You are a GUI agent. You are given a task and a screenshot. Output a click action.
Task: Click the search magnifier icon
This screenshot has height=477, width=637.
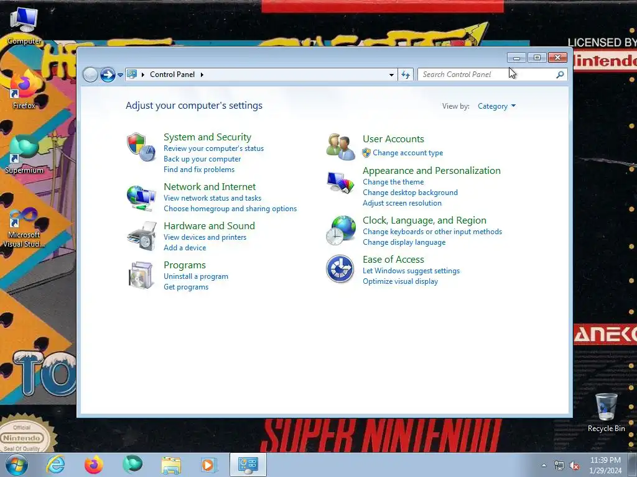560,75
